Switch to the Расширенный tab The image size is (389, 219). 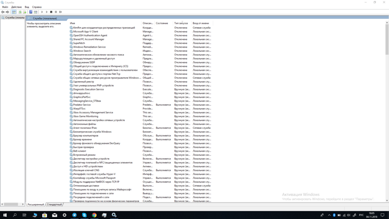click(x=35, y=204)
